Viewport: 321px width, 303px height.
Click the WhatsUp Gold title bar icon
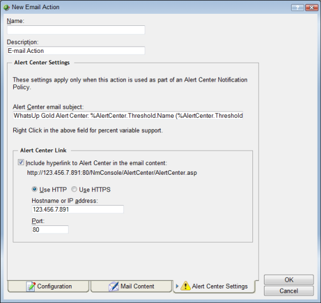tap(6, 7)
